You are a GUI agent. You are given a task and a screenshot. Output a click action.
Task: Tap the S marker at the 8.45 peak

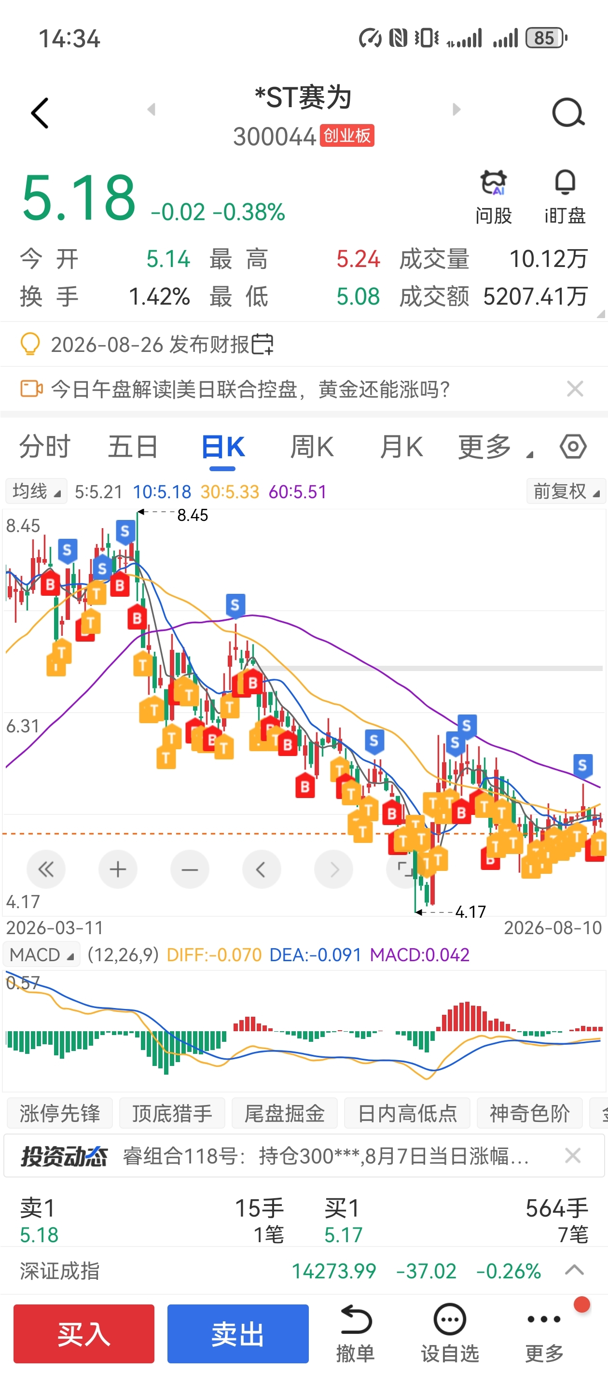click(125, 532)
